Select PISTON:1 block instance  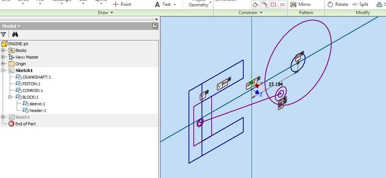coord(31,84)
